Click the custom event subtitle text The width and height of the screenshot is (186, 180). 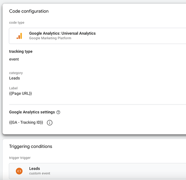tap(40, 174)
